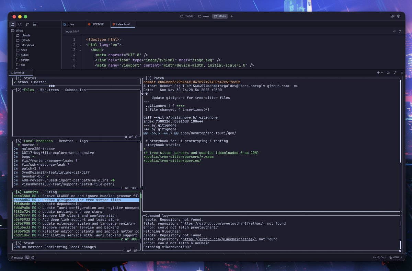This screenshot has width=412, height=271.
Task: Select commit 4547ffff Improve LSP client
Action: coord(77,216)
